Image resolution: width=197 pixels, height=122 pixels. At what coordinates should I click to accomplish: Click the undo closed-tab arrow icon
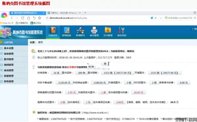[x=34, y=18]
